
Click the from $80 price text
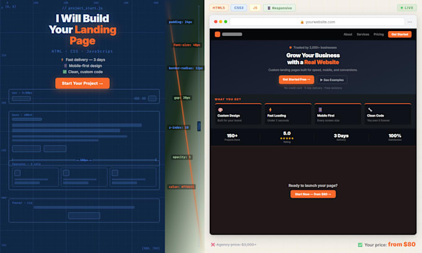tap(402, 244)
